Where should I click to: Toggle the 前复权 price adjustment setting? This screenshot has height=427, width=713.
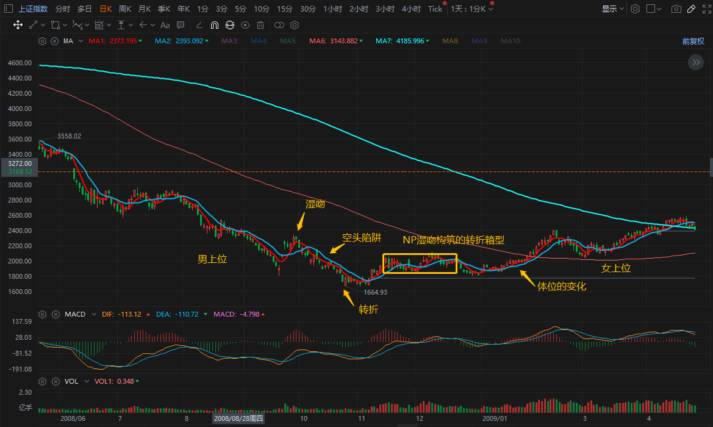pos(693,41)
